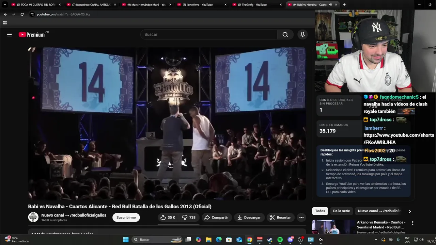Go back with the browser back arrow
Viewport: 436px width, 245px height.
click(5, 14)
